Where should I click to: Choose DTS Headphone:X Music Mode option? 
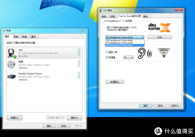[x=125, y=45]
